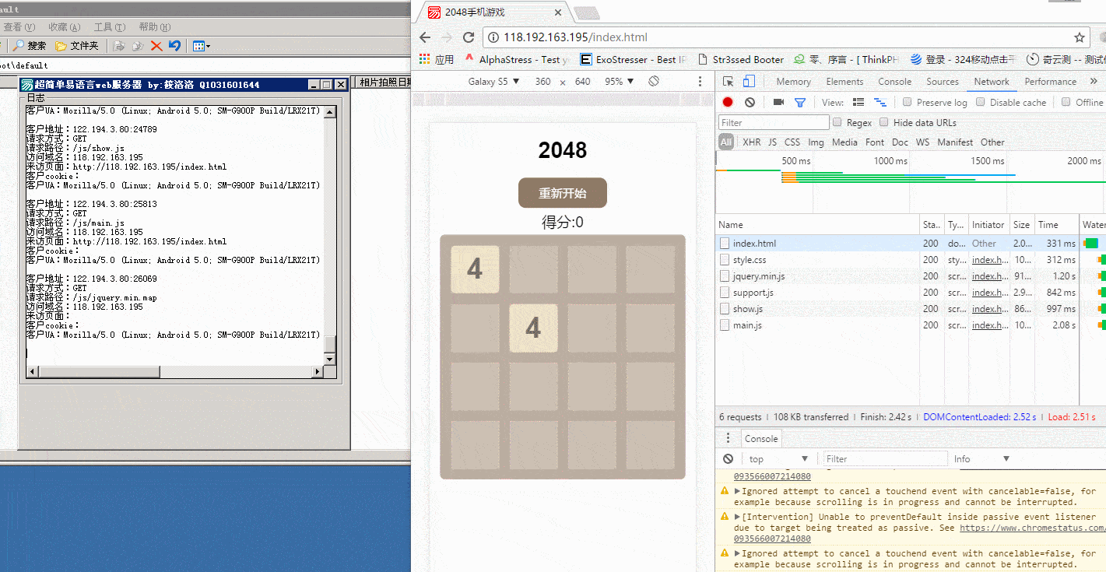Screen dimensions: 1106x572
Task: Open the console Info level dropdown
Action: [x=982, y=458]
